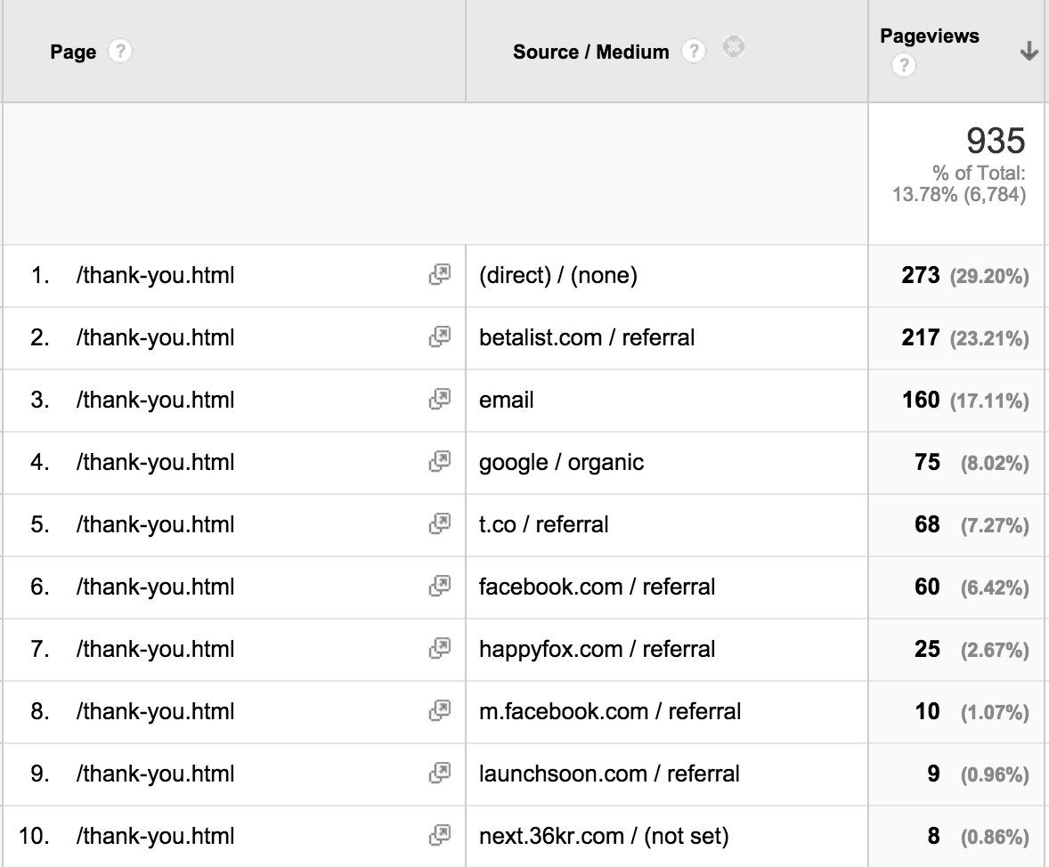Open the google / organic row page externally

439,463
